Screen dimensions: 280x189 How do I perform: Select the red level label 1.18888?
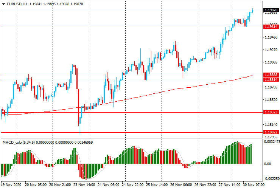[271, 75]
